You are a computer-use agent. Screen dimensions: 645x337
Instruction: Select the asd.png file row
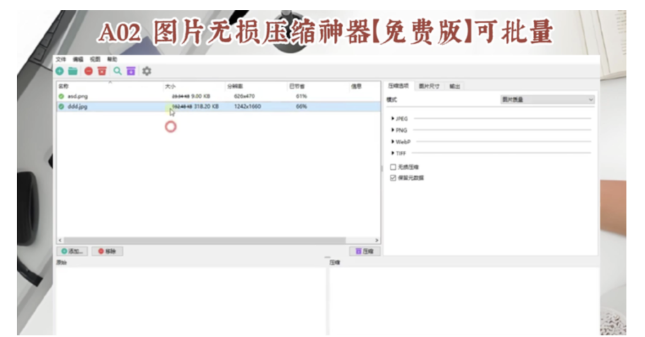tap(219, 96)
